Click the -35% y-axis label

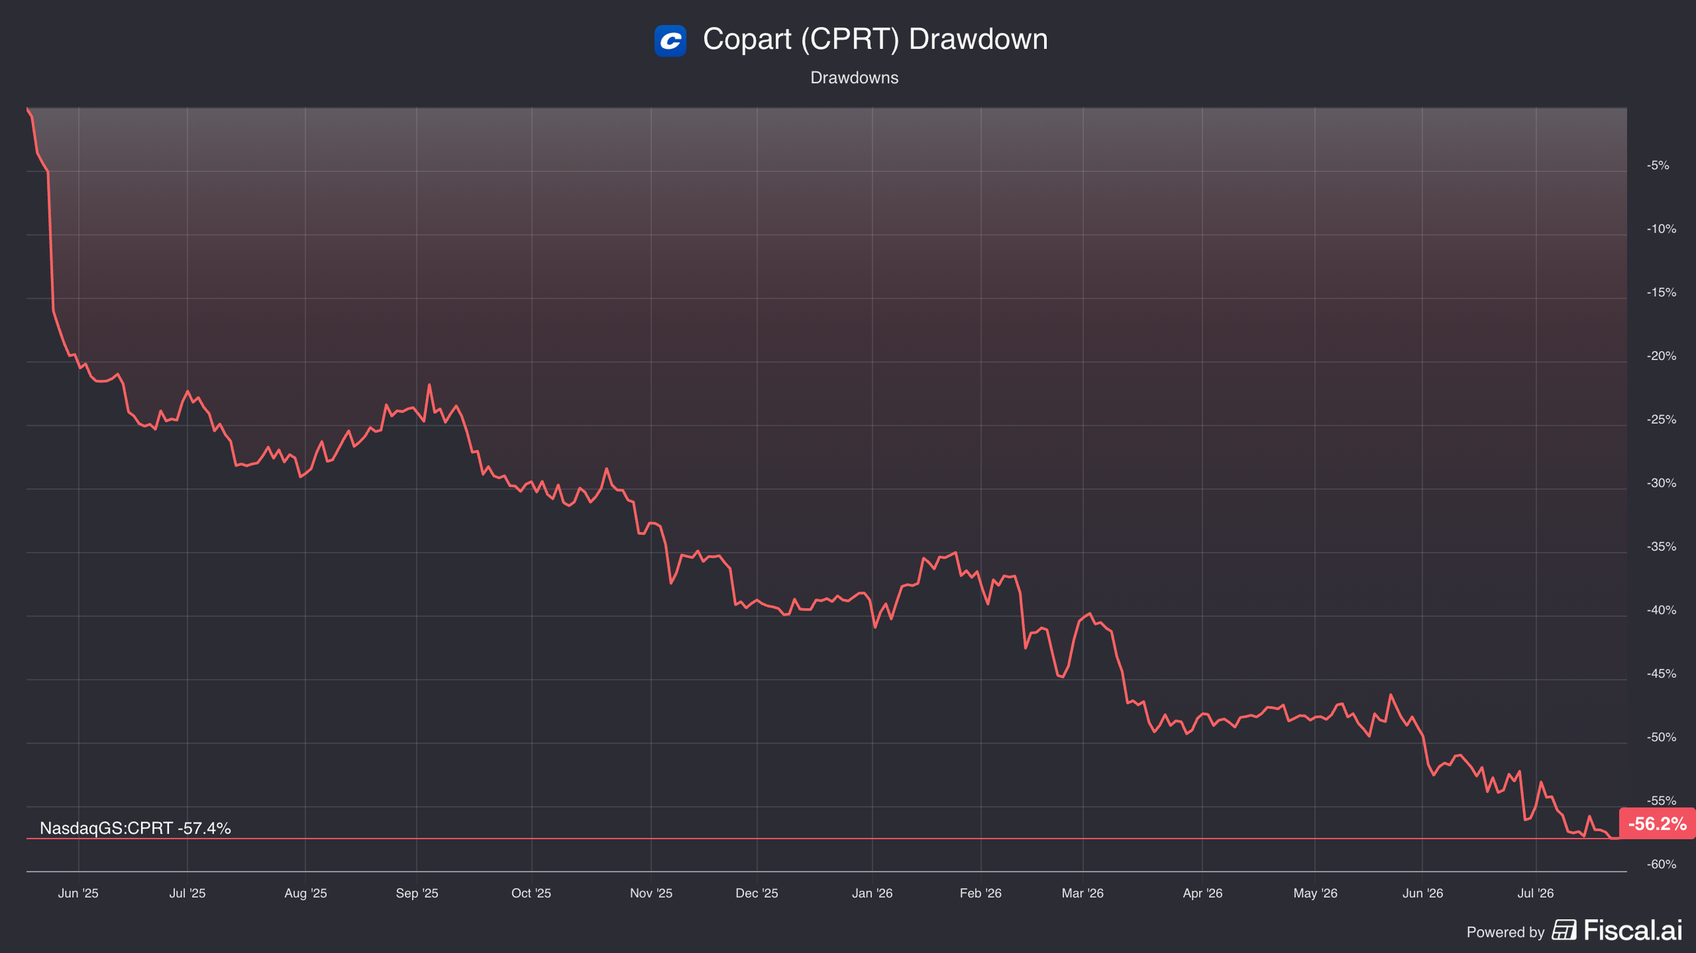[x=1661, y=547]
